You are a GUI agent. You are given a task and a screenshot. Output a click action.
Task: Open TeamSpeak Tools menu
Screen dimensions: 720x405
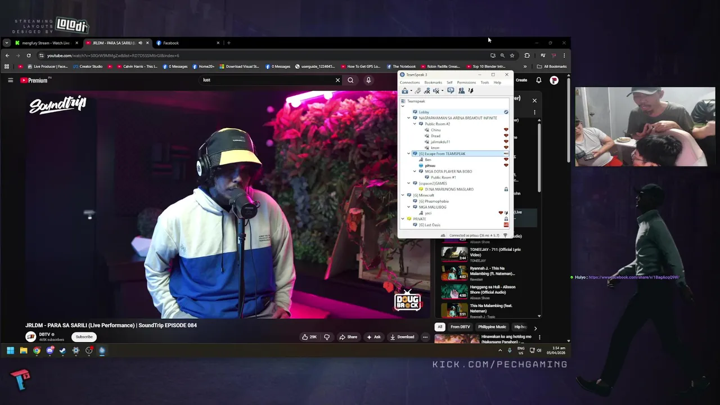[x=485, y=83]
